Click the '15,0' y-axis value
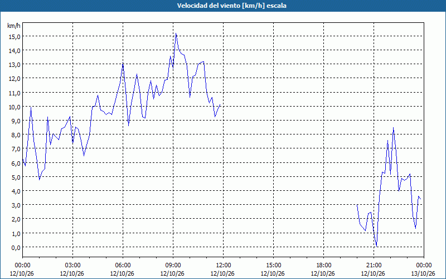The height and width of the screenshot is (279, 446). [16, 37]
